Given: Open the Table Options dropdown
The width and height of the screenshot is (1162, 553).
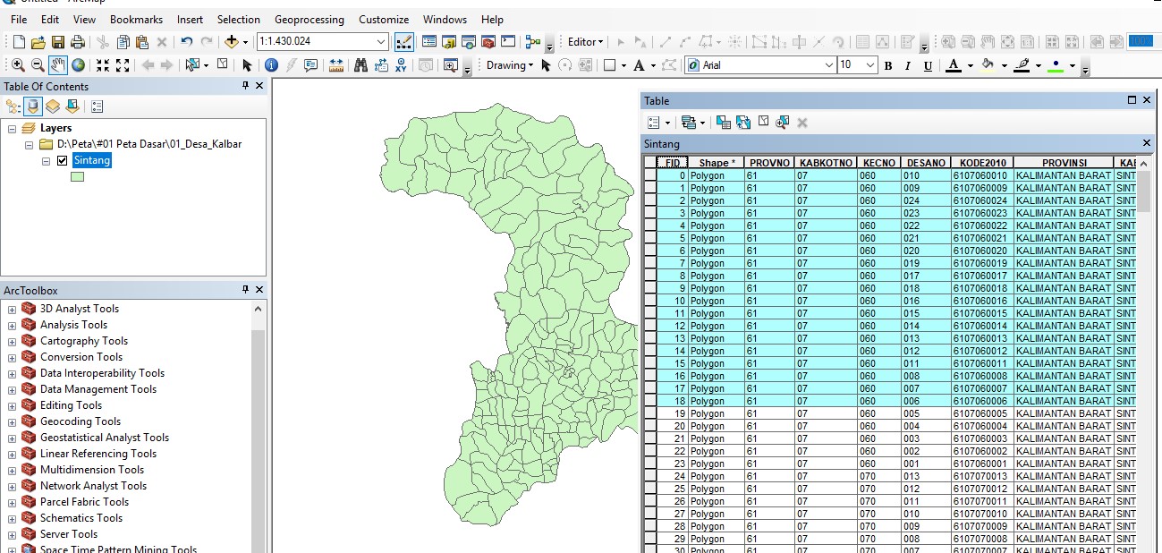Looking at the screenshot, I should tap(654, 123).
